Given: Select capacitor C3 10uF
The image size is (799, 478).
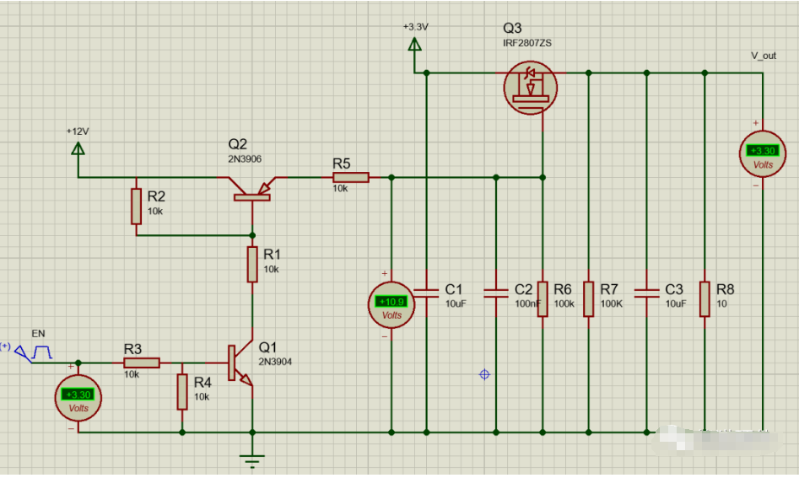Looking at the screenshot, I should tap(646, 293).
